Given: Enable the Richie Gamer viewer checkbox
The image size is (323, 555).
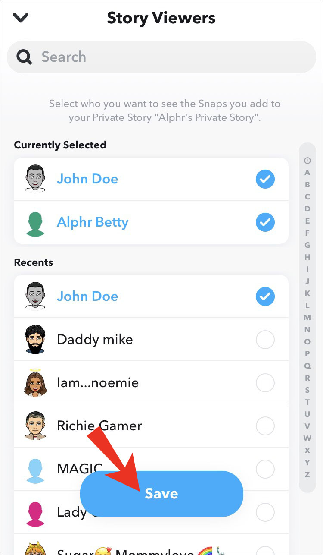Looking at the screenshot, I should point(265,426).
